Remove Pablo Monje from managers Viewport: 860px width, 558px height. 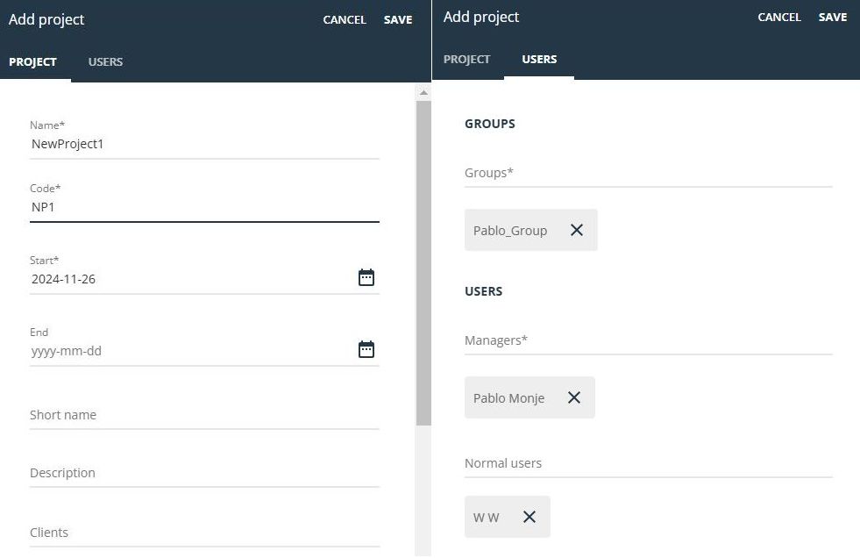tap(573, 397)
